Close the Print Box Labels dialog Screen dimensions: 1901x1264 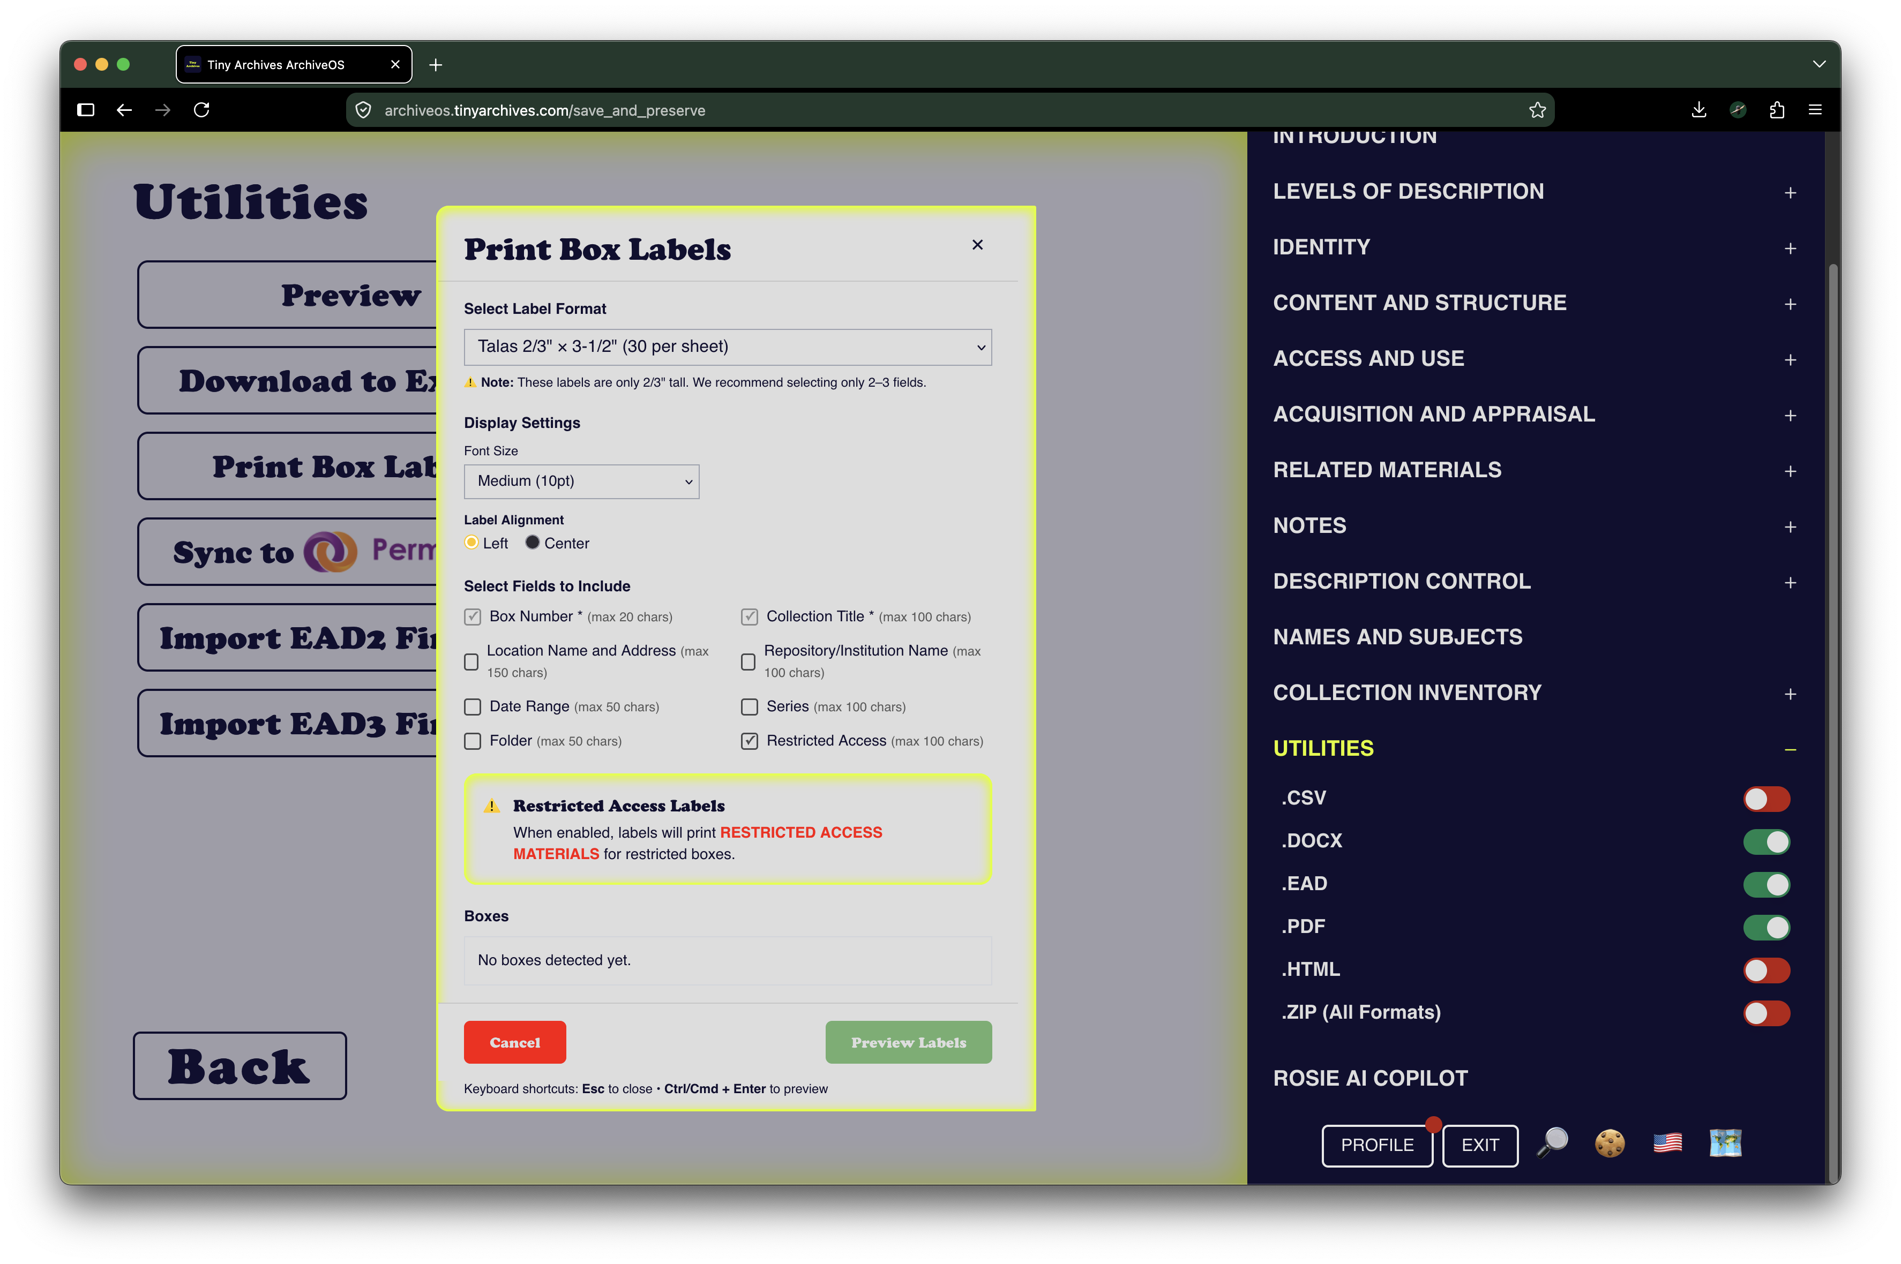coord(977,244)
